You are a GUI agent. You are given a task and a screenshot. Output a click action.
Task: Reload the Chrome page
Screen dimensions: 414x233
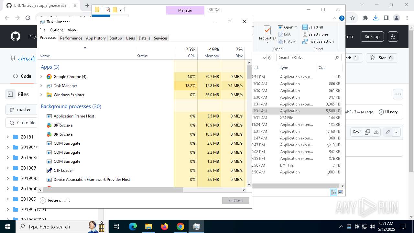point(28,18)
